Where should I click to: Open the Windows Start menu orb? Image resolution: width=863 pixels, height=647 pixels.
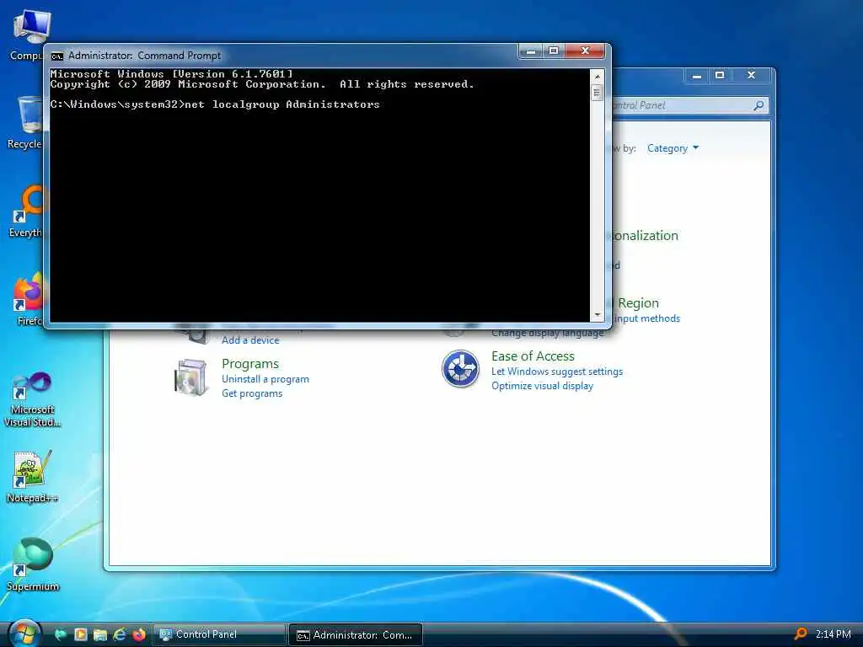24,634
